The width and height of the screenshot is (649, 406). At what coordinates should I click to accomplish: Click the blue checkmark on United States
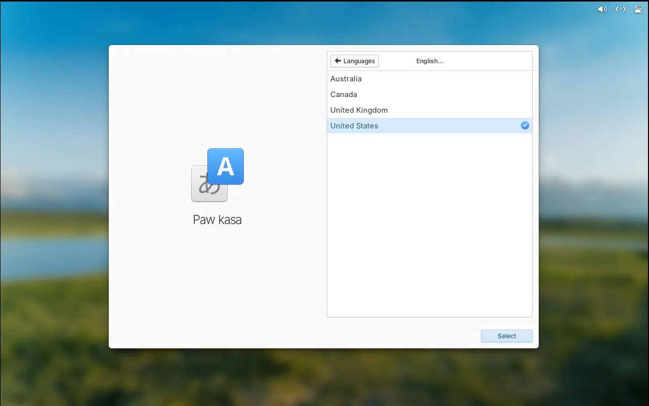point(525,125)
